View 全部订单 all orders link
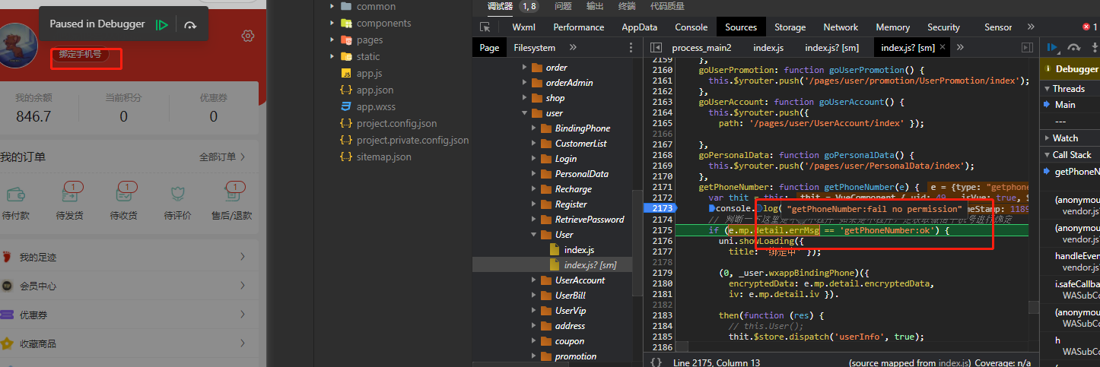Image resolution: width=1100 pixels, height=367 pixels. pyautogui.click(x=222, y=157)
